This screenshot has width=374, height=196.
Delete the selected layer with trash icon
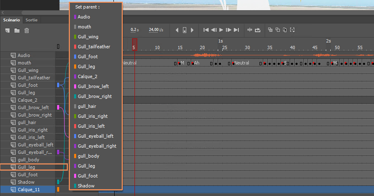coord(27,31)
